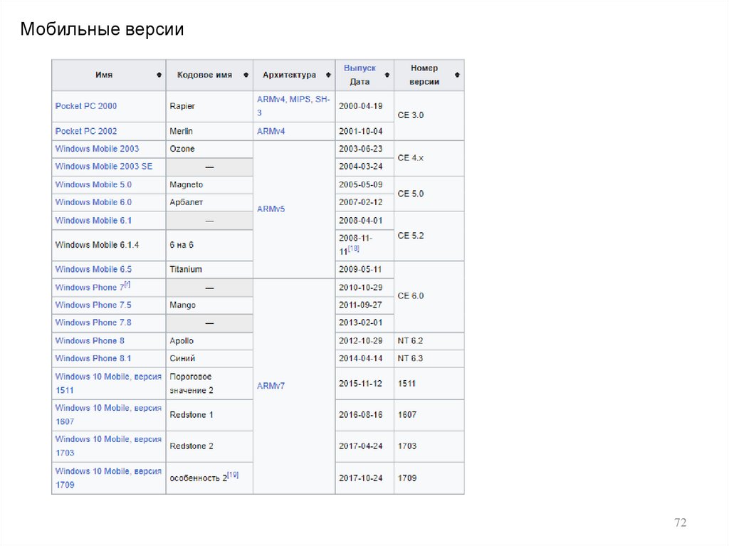Open footnote [18] reference
Screen dimensions: 729x546
pos(354,248)
